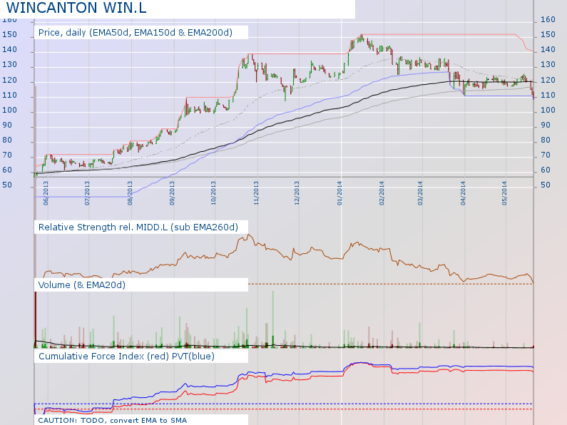567x425 pixels.
Task: Click the 130 value on left price axis
Action: point(10,65)
